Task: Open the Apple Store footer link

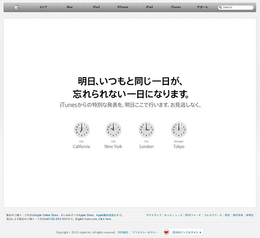Action: (x=86, y=215)
